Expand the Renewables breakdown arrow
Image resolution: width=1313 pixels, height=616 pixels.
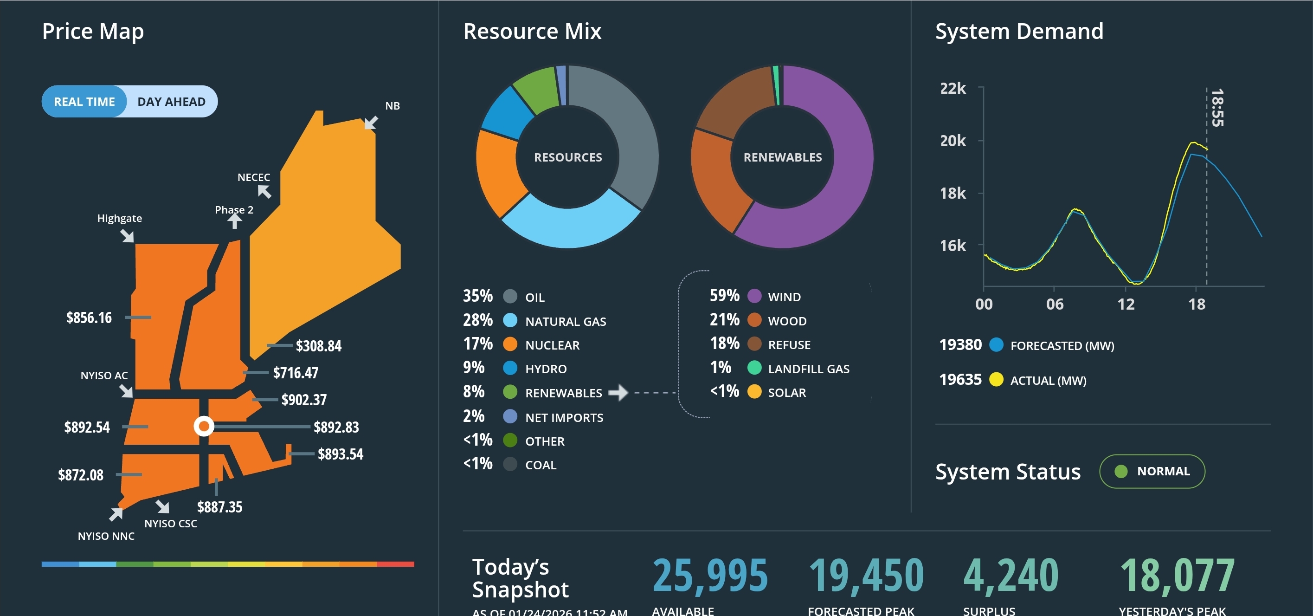click(x=618, y=393)
